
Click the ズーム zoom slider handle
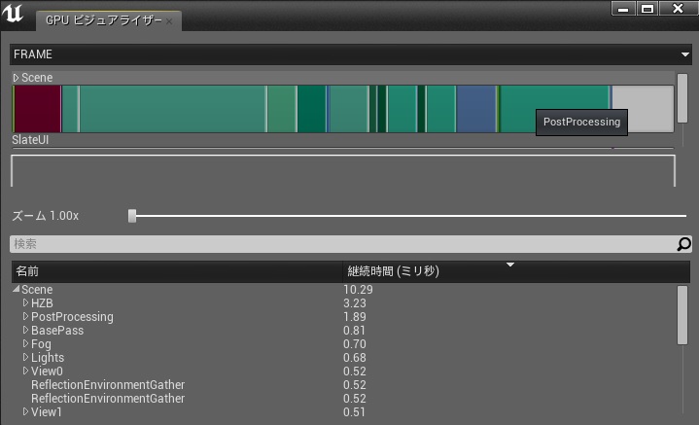click(x=132, y=216)
